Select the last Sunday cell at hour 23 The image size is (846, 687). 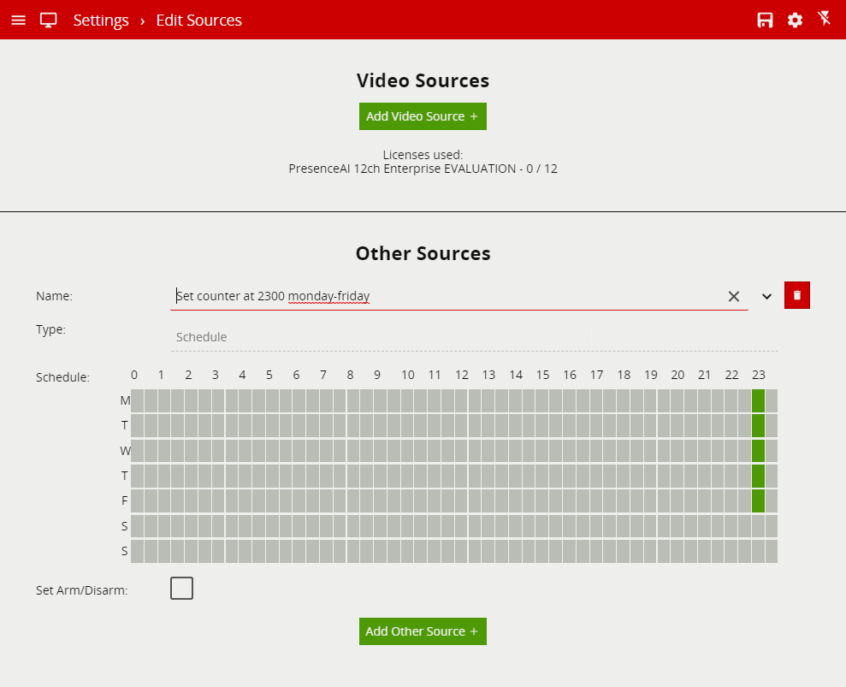(x=771, y=551)
